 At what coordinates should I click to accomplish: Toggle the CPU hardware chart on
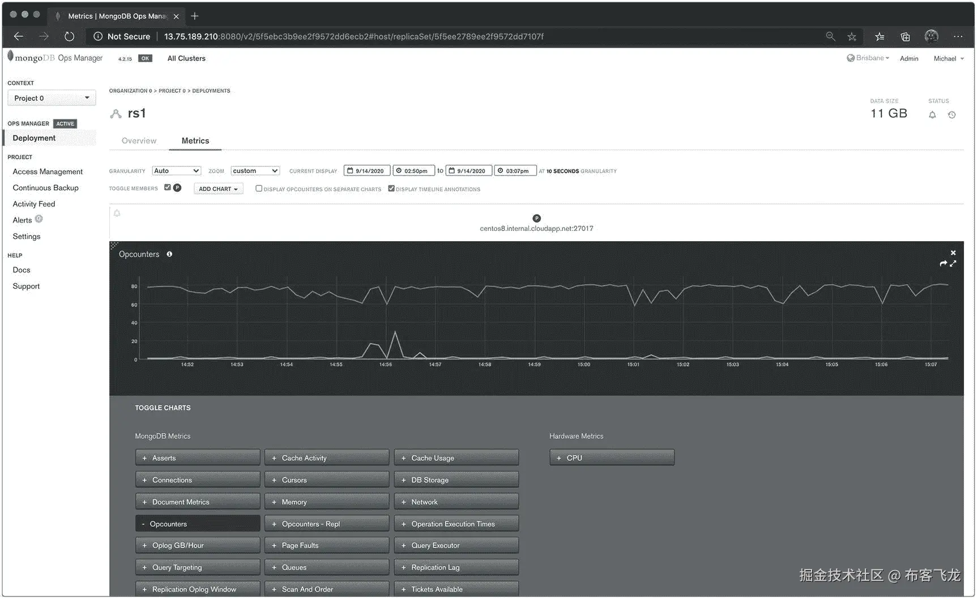click(612, 458)
